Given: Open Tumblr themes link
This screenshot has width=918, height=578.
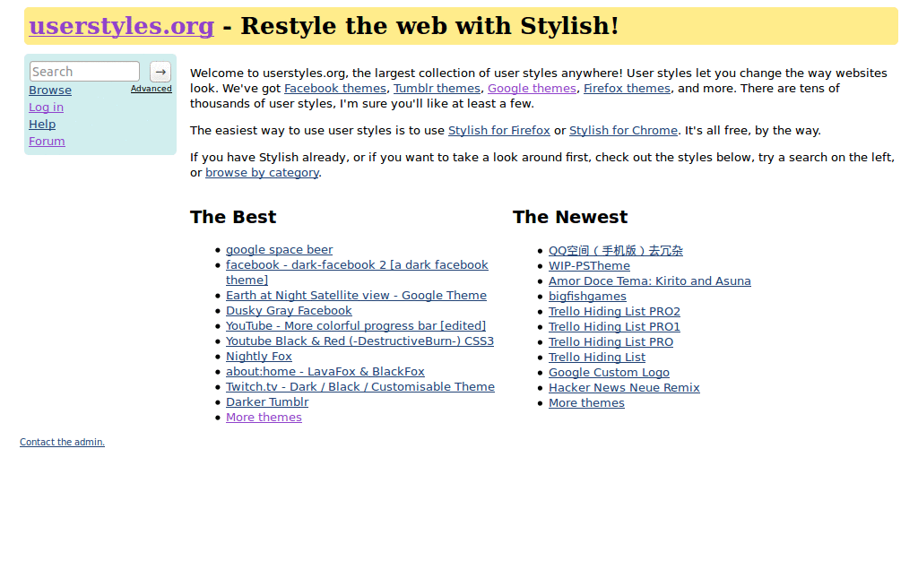Looking at the screenshot, I should click(437, 89).
